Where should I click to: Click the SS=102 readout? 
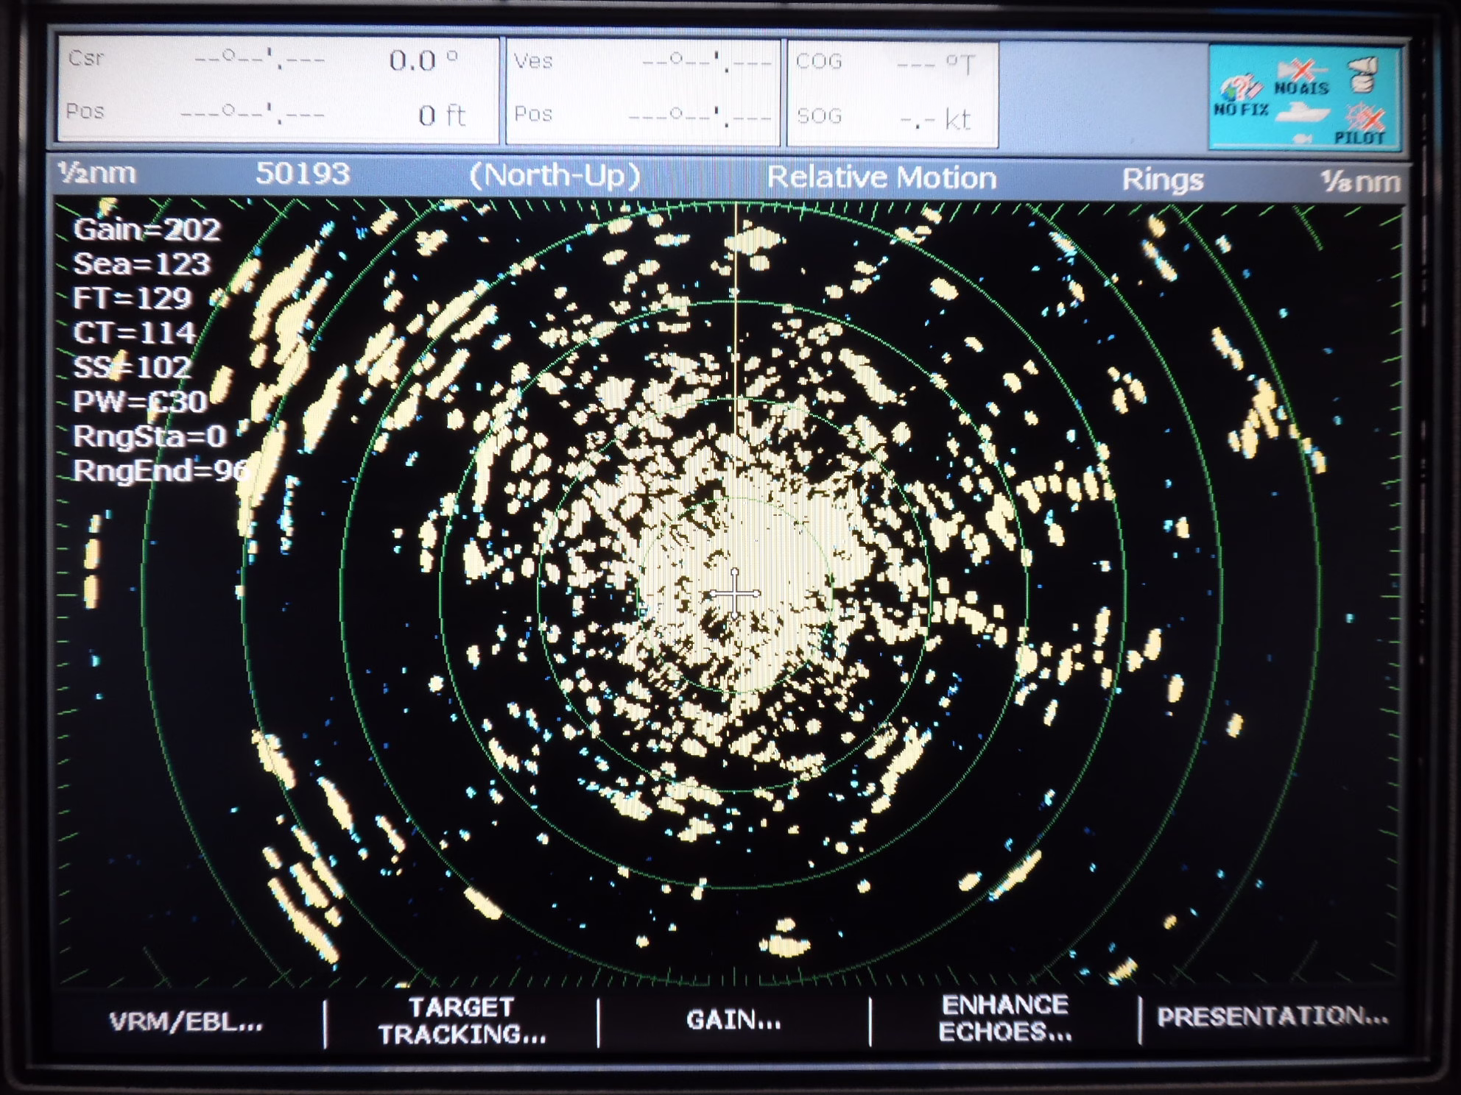pyautogui.click(x=132, y=367)
